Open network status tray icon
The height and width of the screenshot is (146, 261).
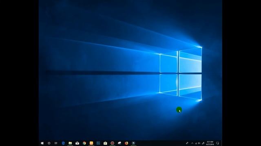click(x=196, y=143)
